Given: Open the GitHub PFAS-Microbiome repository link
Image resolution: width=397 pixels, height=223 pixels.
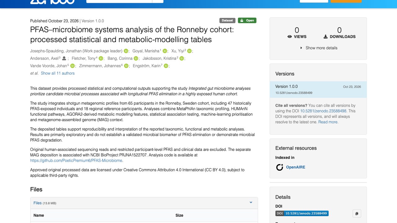Looking at the screenshot, I should pyautogui.click(x=76, y=160).
